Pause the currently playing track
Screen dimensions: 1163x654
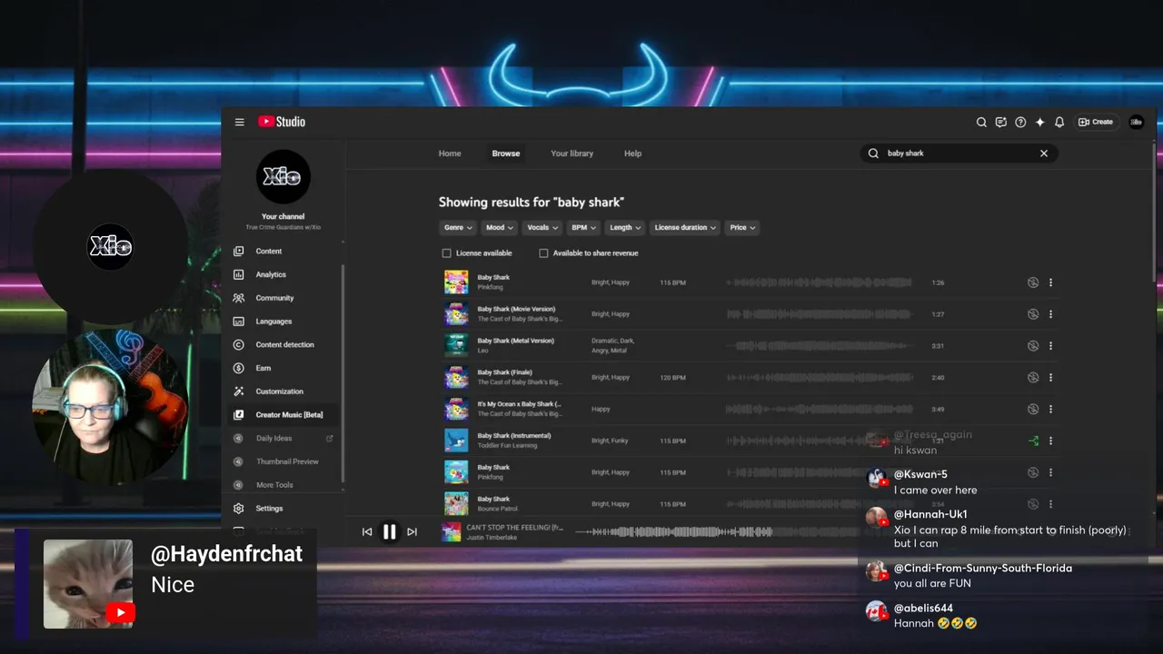click(x=389, y=532)
